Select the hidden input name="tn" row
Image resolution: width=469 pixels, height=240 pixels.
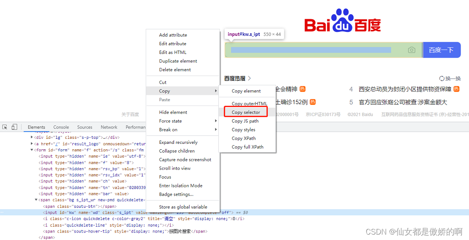92,188
